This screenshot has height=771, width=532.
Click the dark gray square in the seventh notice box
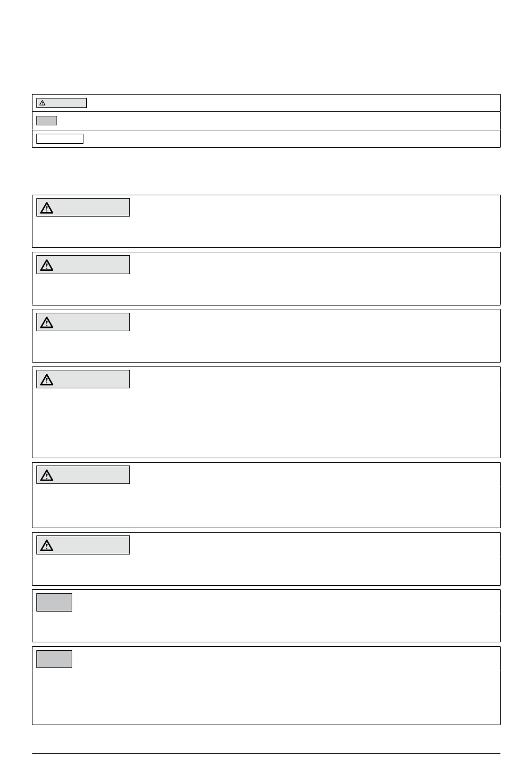pos(54,602)
